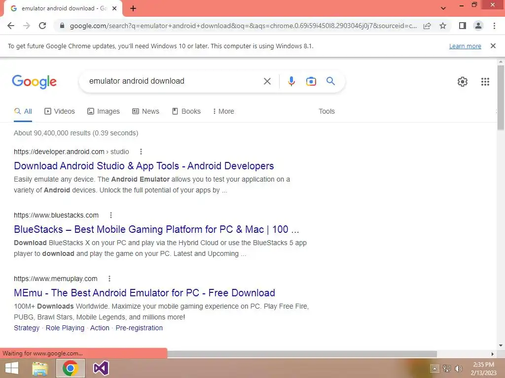
Task: Click the scroll down arrow on the vertical scrollbar
Action: (x=501, y=346)
